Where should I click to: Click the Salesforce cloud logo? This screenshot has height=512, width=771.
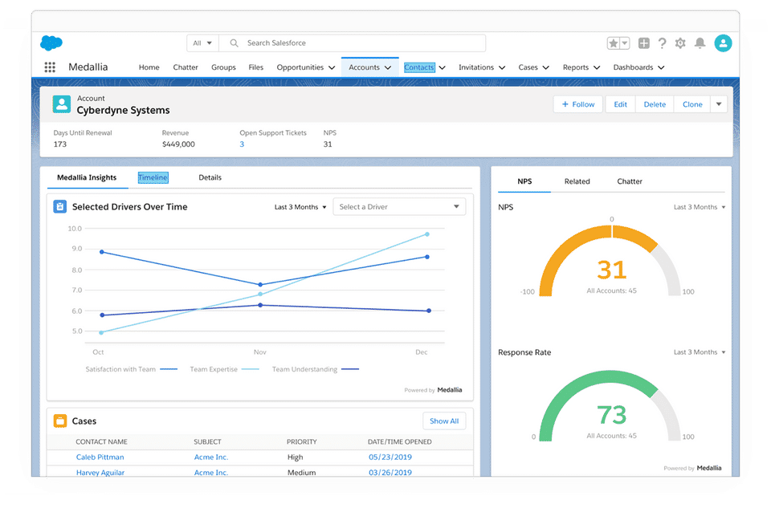point(51,43)
